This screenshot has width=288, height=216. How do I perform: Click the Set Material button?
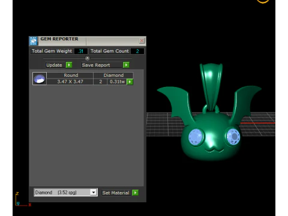click(x=116, y=193)
